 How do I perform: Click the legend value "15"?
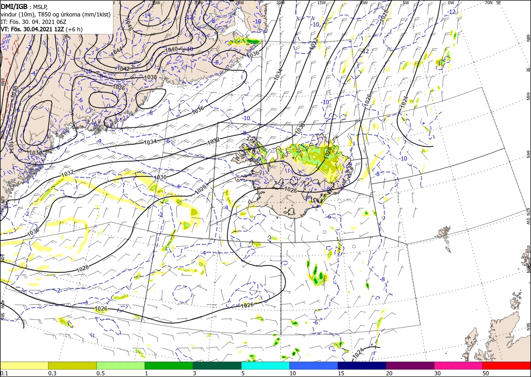[341, 373]
